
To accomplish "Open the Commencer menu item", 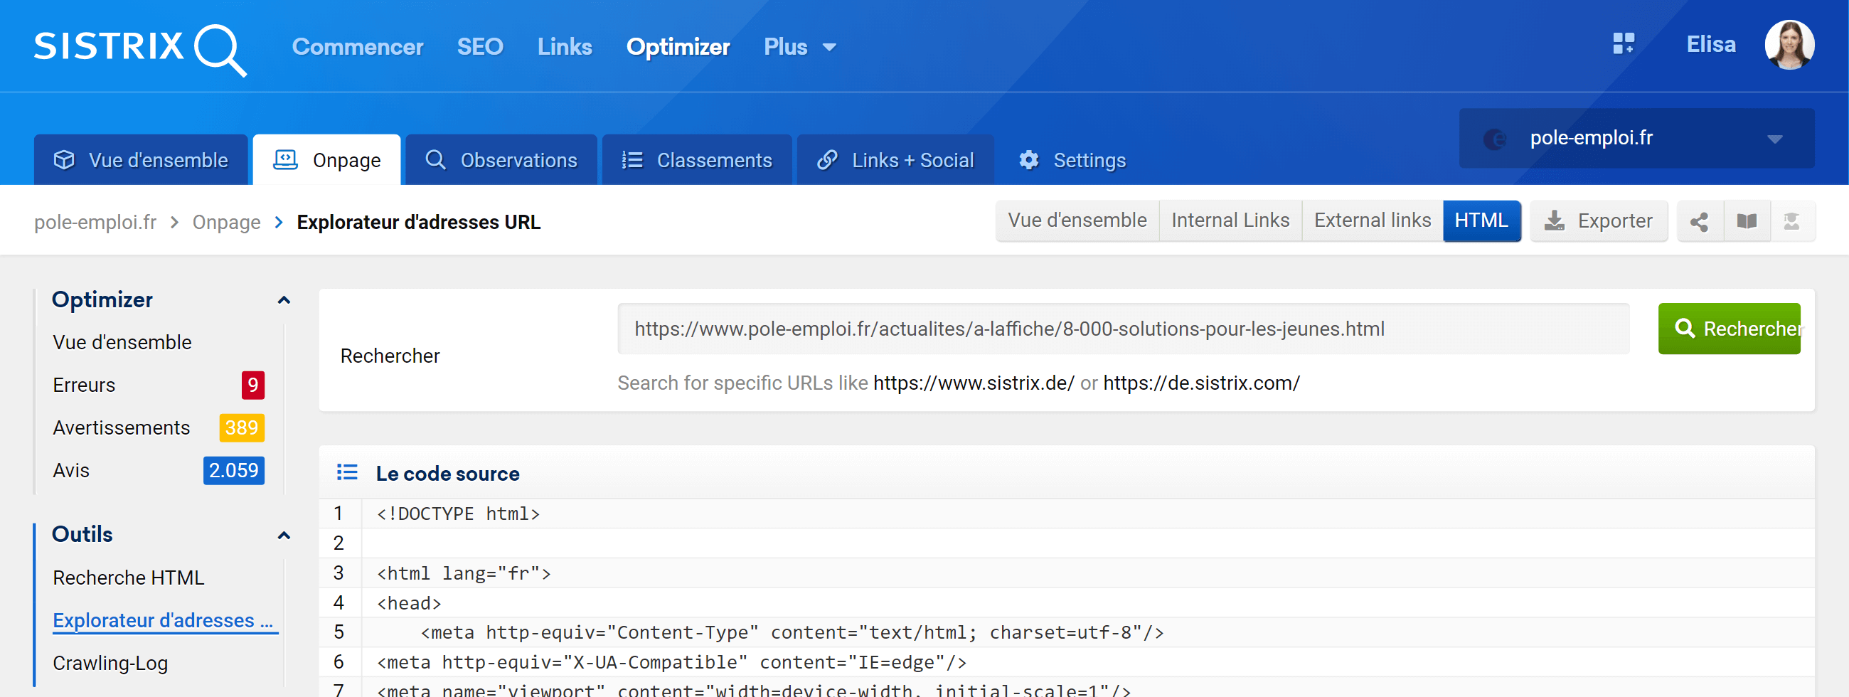I will 358,47.
